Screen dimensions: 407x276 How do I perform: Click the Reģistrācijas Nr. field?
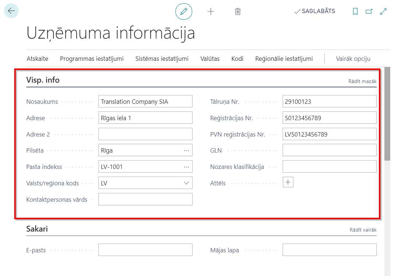[330, 118]
